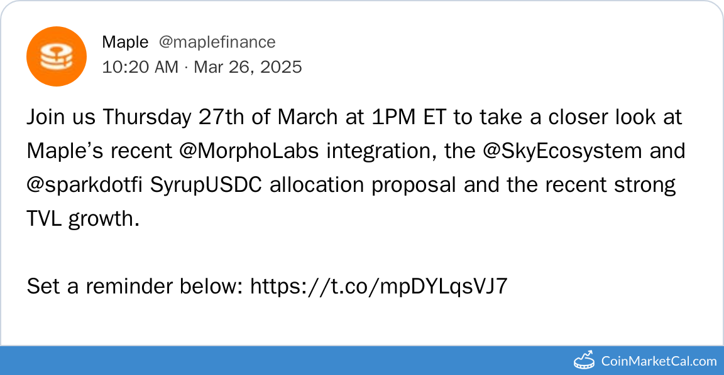Open the @sparkdotfi mention
724x375 pixels.
tap(85, 186)
